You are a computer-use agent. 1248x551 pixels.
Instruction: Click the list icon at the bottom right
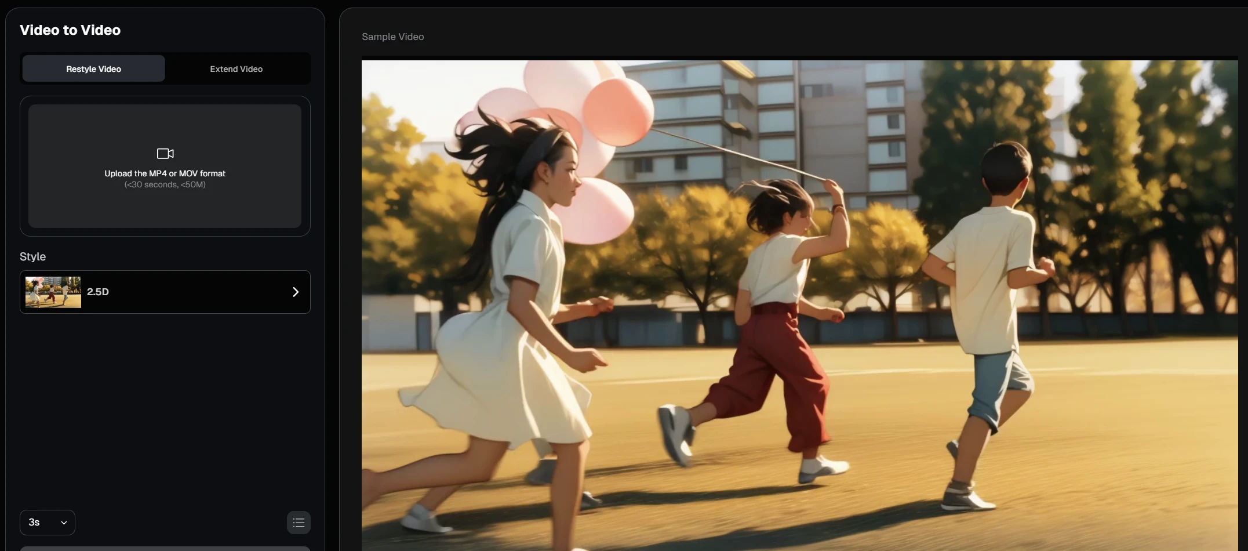pyautogui.click(x=299, y=522)
